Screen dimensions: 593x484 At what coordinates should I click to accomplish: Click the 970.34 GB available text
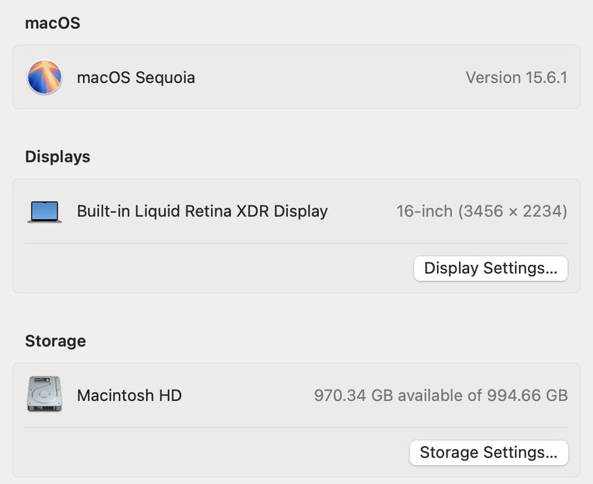(392, 395)
